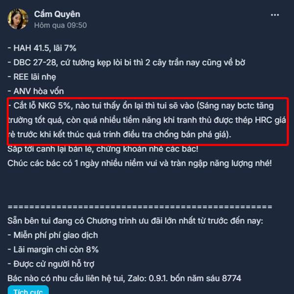The image size is (294, 294).
Task: Click the Được cử người hỗ trợ line
Action: coord(51,264)
